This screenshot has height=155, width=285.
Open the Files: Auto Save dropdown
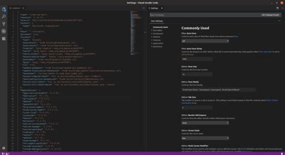[205, 41]
